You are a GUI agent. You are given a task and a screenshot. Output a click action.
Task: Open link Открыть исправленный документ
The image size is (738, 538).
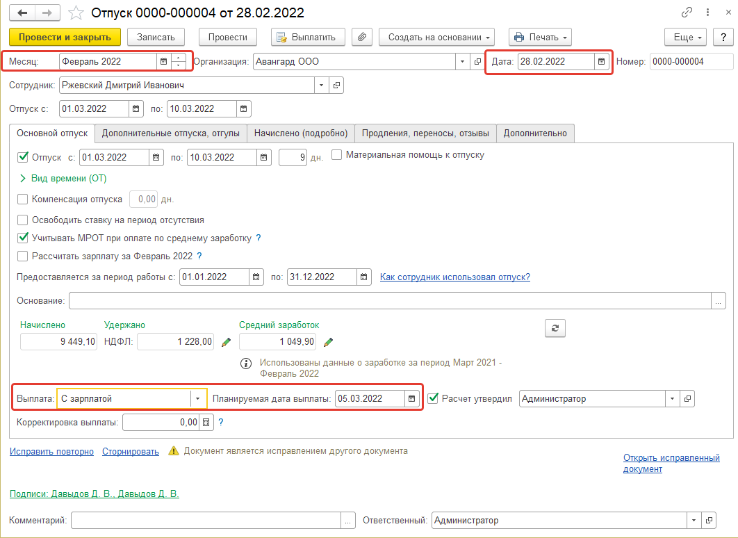[671, 463]
